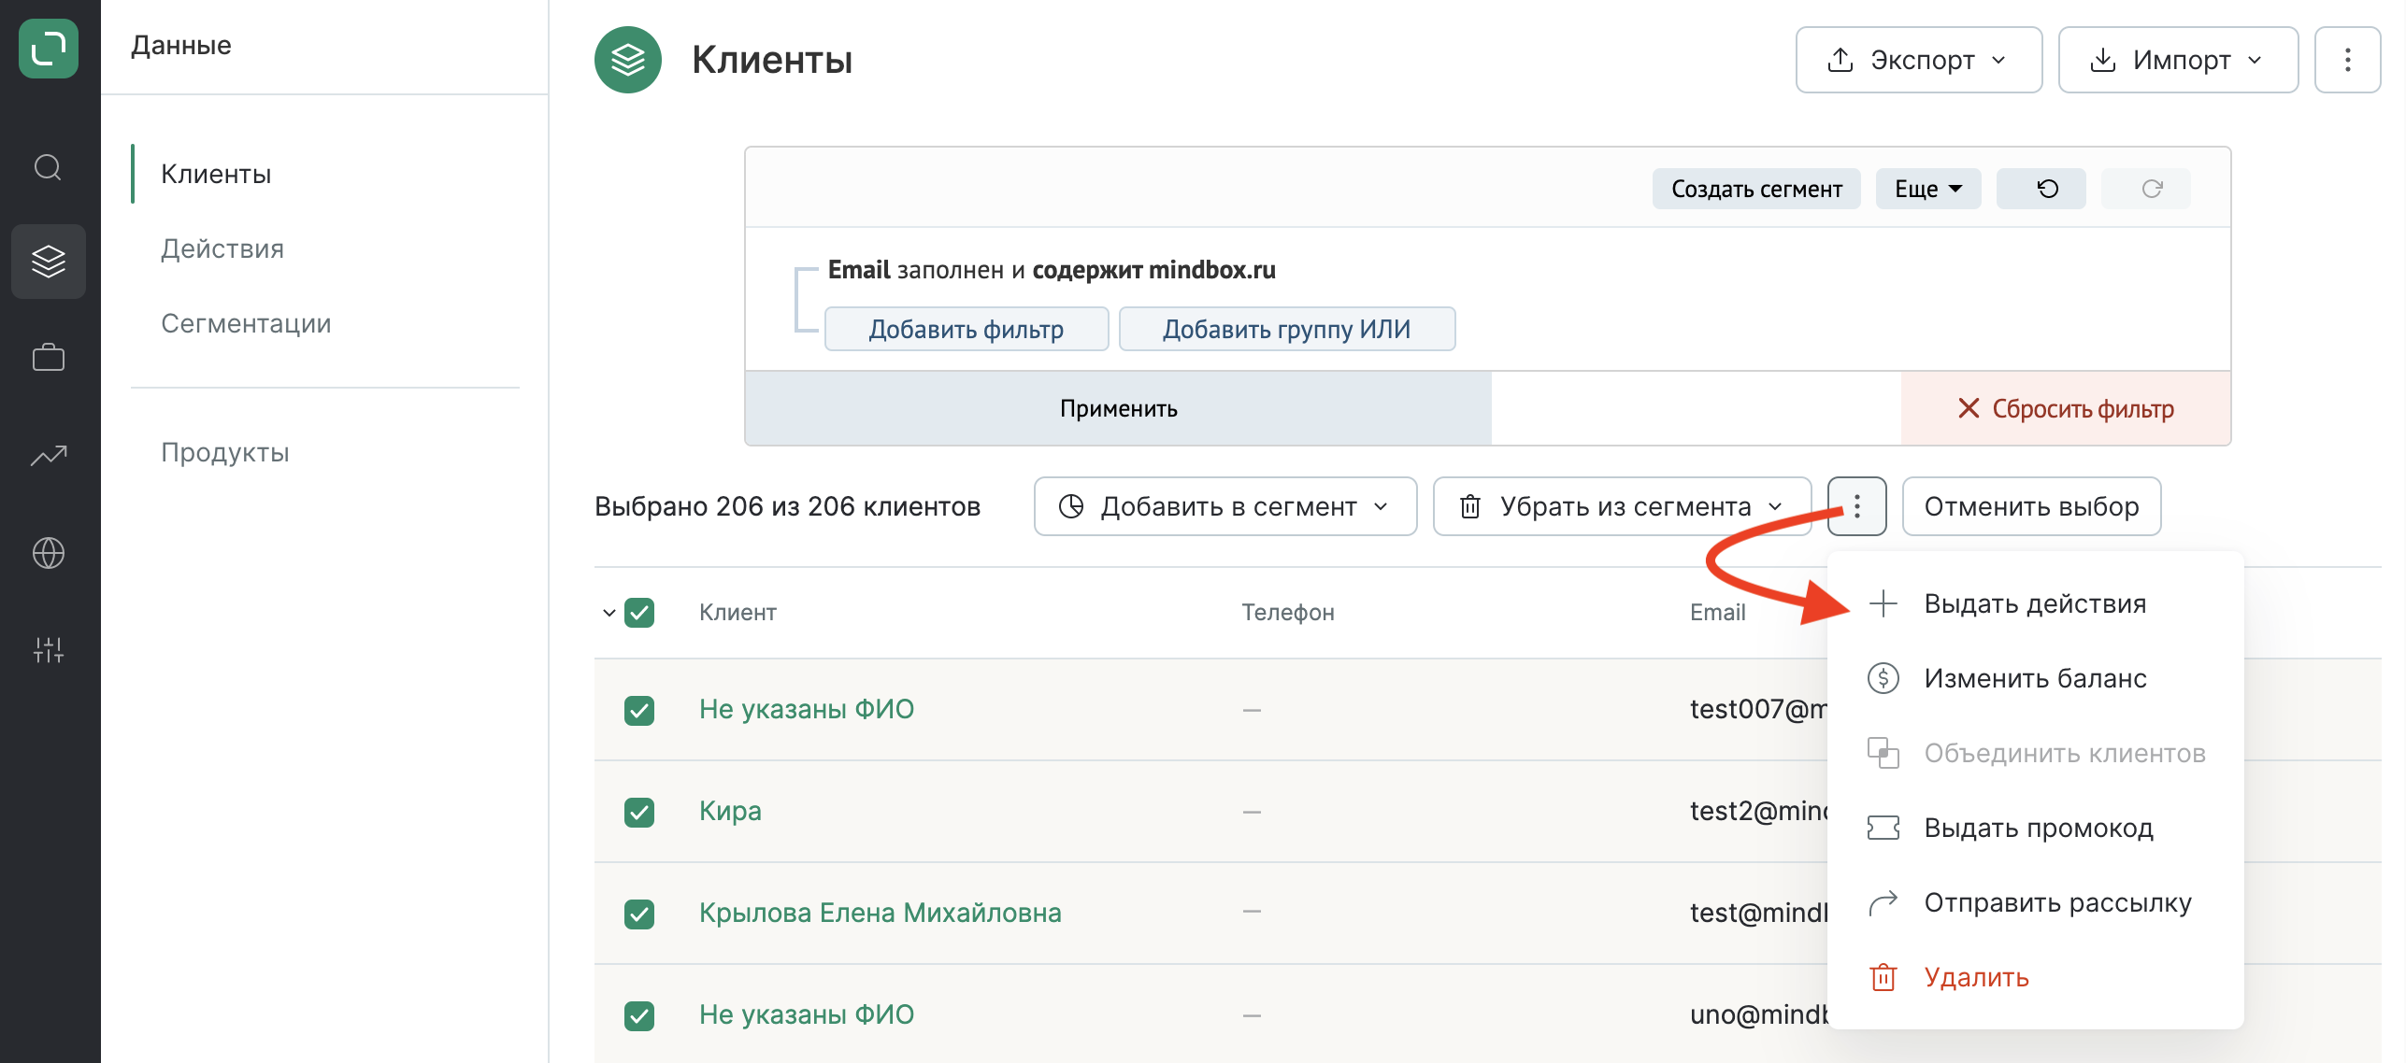Click the test2@ email cell
This screenshot has height=1063, width=2406.
coord(1758,811)
